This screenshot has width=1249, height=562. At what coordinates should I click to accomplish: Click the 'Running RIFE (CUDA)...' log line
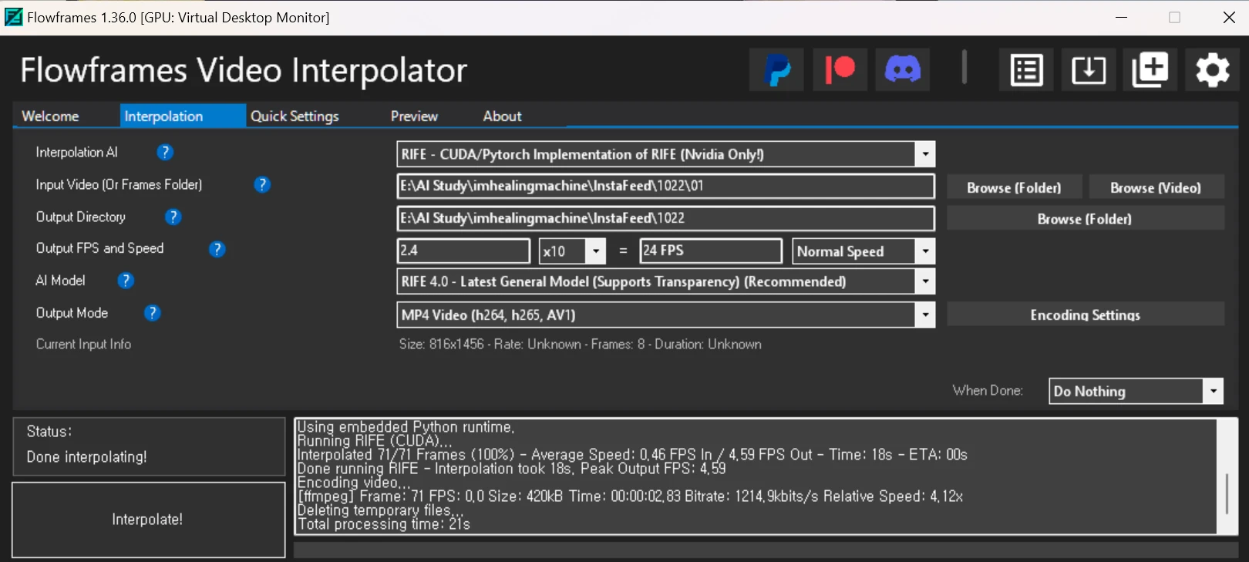(375, 441)
